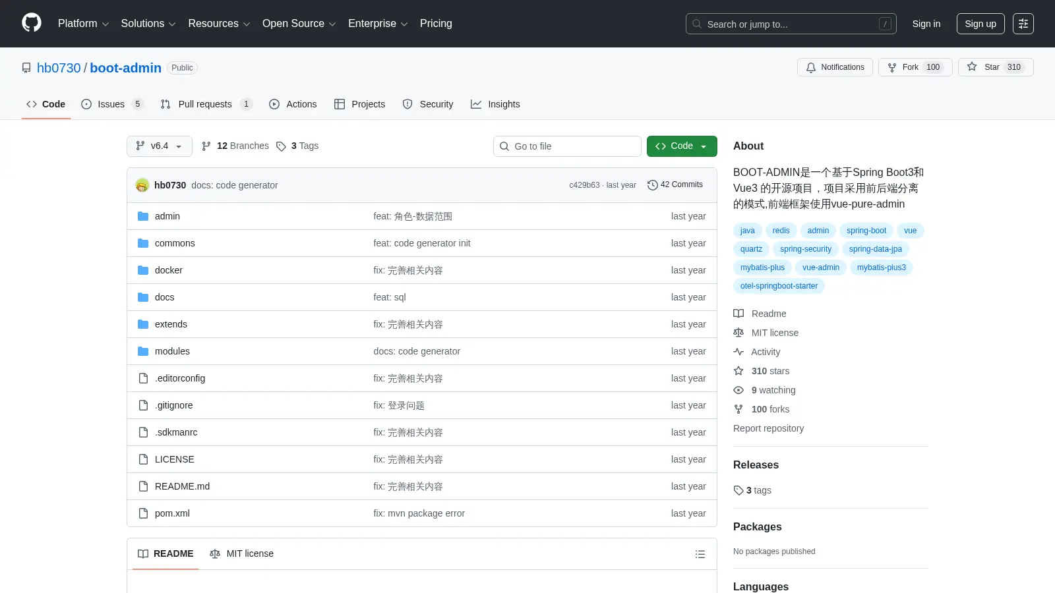Click the bell icon for Notifications

coord(811,67)
